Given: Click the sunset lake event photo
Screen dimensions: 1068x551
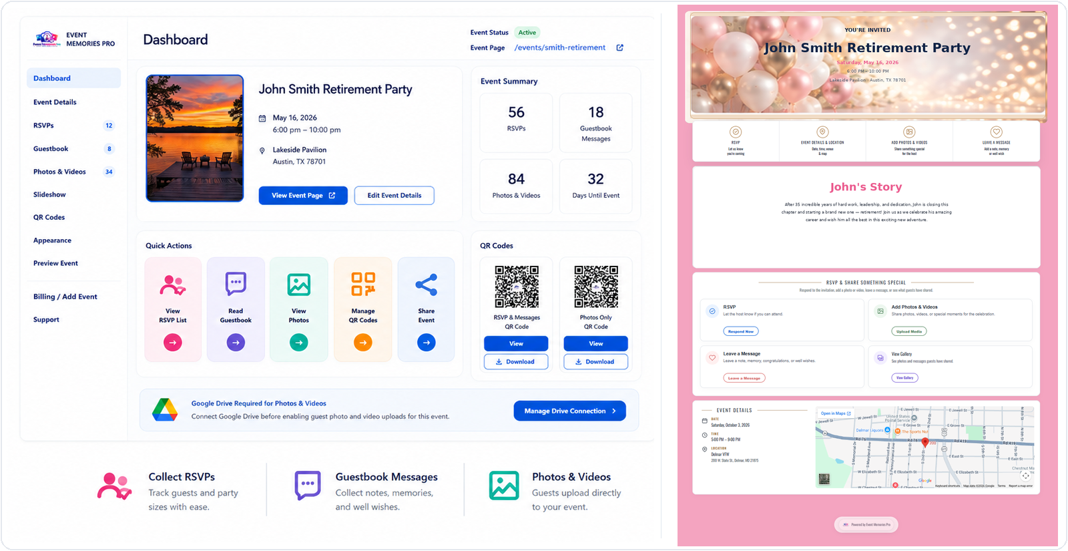Looking at the screenshot, I should [195, 138].
